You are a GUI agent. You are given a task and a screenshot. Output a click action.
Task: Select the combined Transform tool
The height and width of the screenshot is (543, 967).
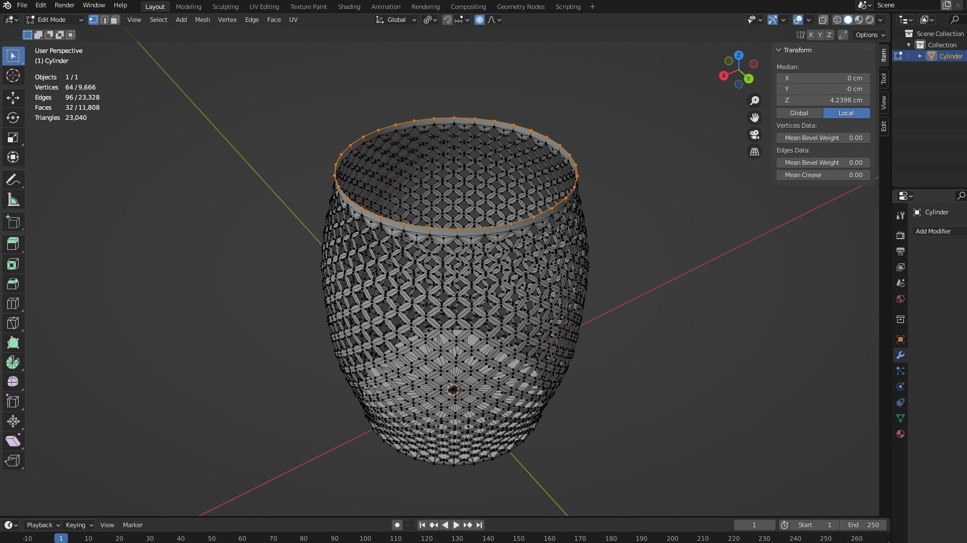pyautogui.click(x=13, y=157)
